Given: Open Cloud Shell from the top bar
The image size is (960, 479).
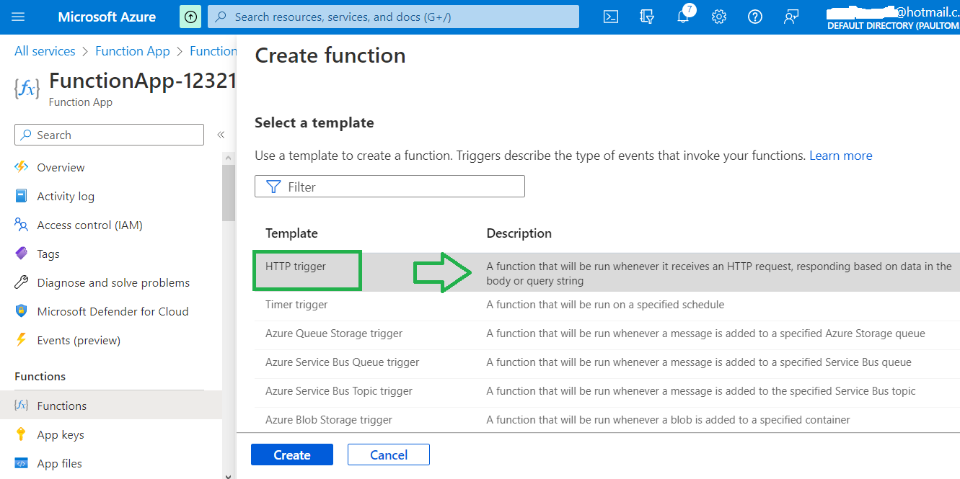Looking at the screenshot, I should point(611,17).
